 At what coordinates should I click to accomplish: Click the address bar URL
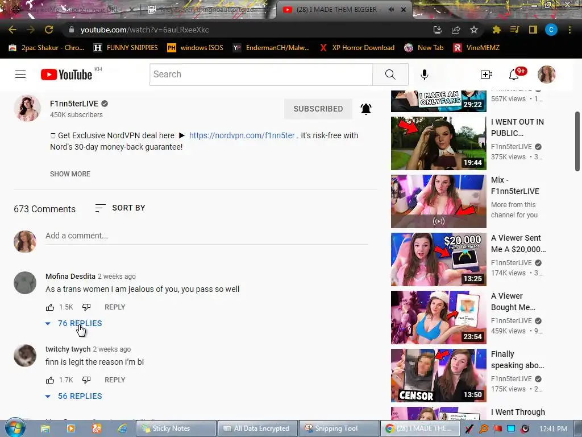click(144, 30)
